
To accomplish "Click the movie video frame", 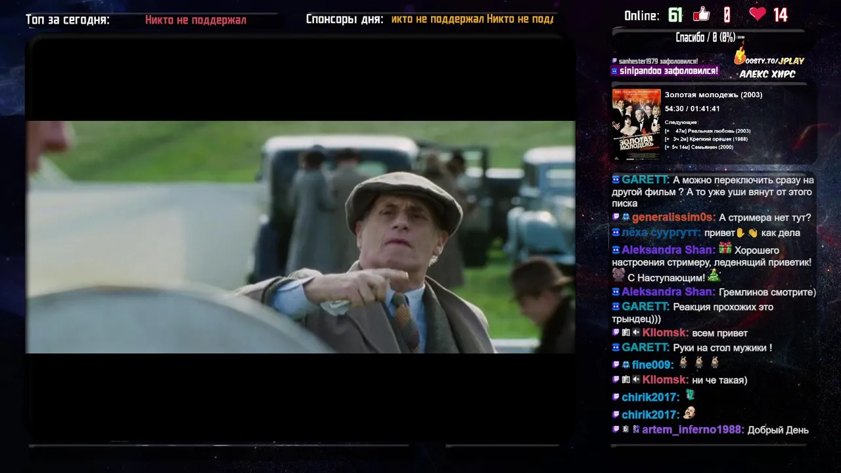I will tap(301, 237).
